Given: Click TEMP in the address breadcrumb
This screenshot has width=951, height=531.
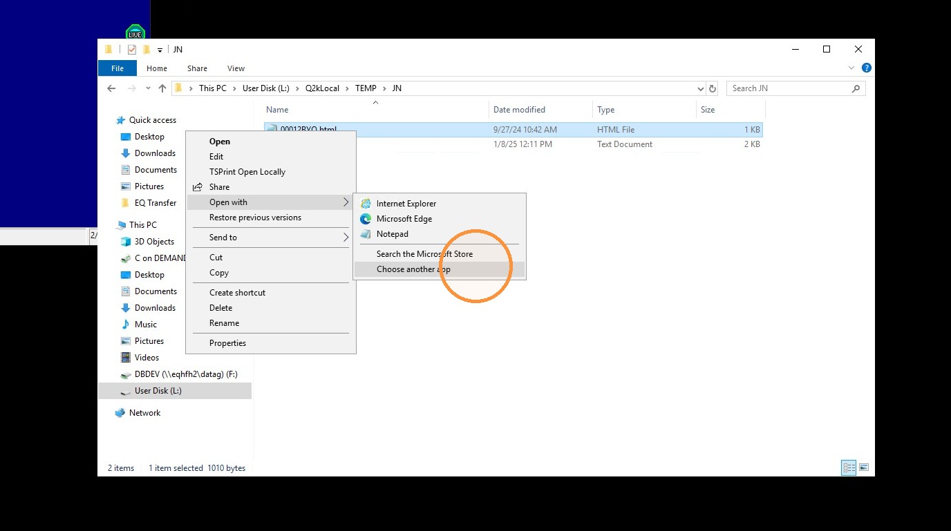Looking at the screenshot, I should 366,88.
